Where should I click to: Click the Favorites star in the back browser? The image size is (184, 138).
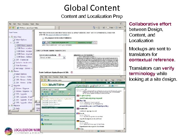(10, 28)
